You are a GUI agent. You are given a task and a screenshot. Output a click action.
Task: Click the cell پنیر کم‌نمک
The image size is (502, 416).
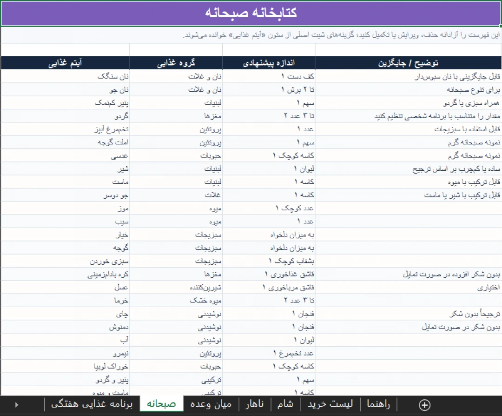[x=66, y=103]
